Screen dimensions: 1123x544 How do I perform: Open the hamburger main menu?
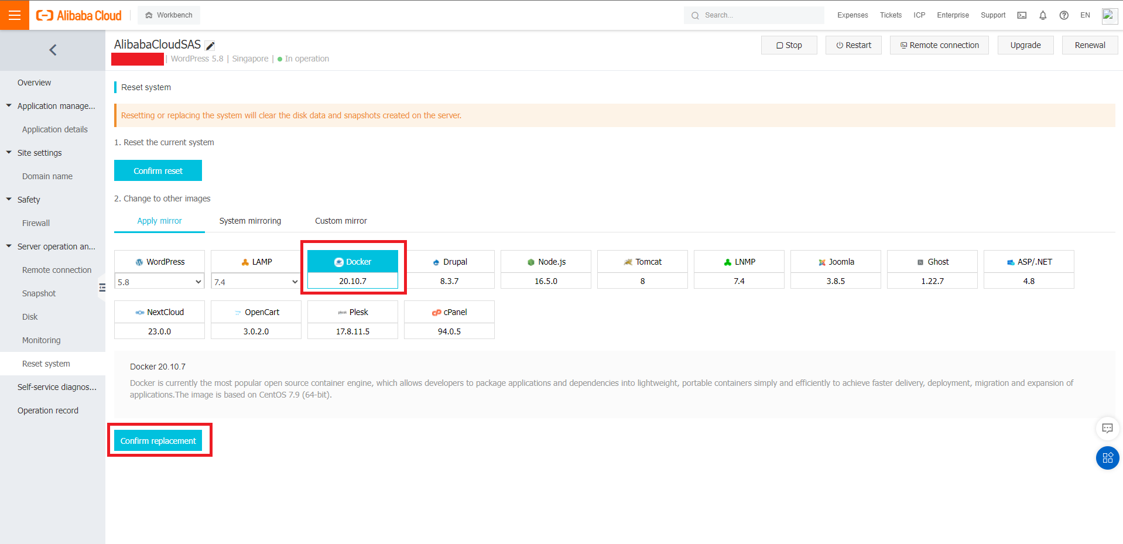(x=15, y=15)
